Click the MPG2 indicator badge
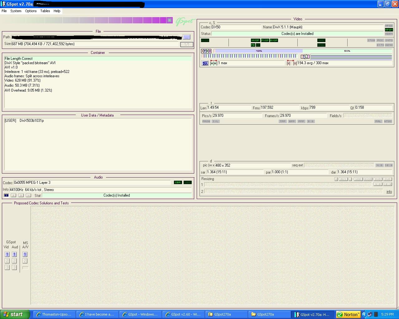399x319 pixels. tap(389, 26)
